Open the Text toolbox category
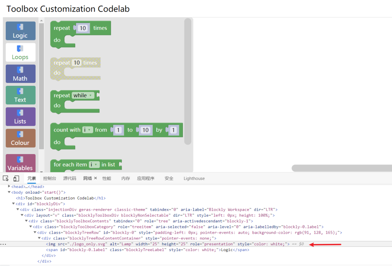Viewport: 392px width, 266px height. (x=20, y=95)
